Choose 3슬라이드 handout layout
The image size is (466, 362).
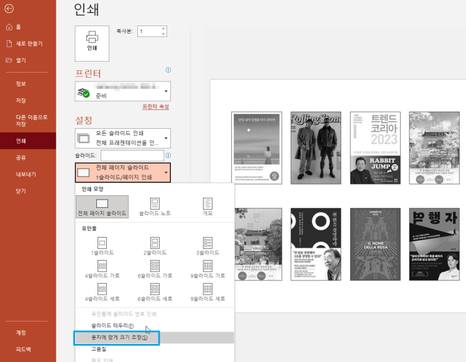tap(208, 246)
